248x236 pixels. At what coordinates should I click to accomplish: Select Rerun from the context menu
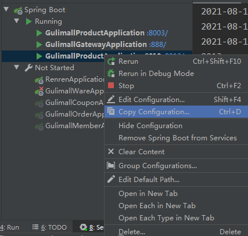176,61
